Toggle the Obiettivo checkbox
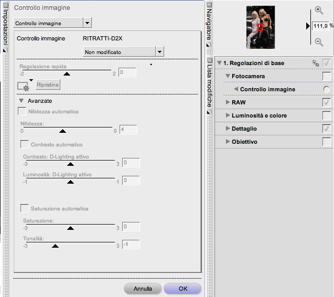334x297 pixels. click(326, 142)
